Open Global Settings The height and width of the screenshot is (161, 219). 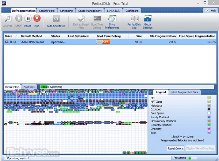click(x=148, y=19)
